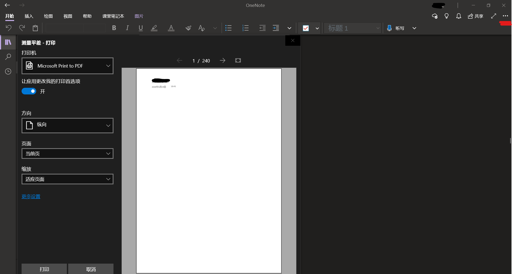Click the forward arrow in the title bar
512x274 pixels.
[x=22, y=5]
